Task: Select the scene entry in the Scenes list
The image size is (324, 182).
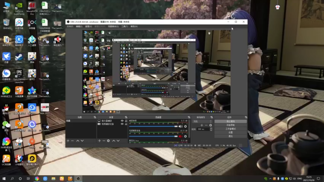Action: pos(81,121)
